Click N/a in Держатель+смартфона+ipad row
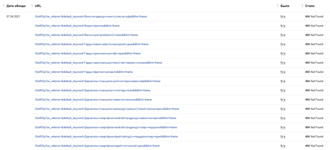 [283, 136]
